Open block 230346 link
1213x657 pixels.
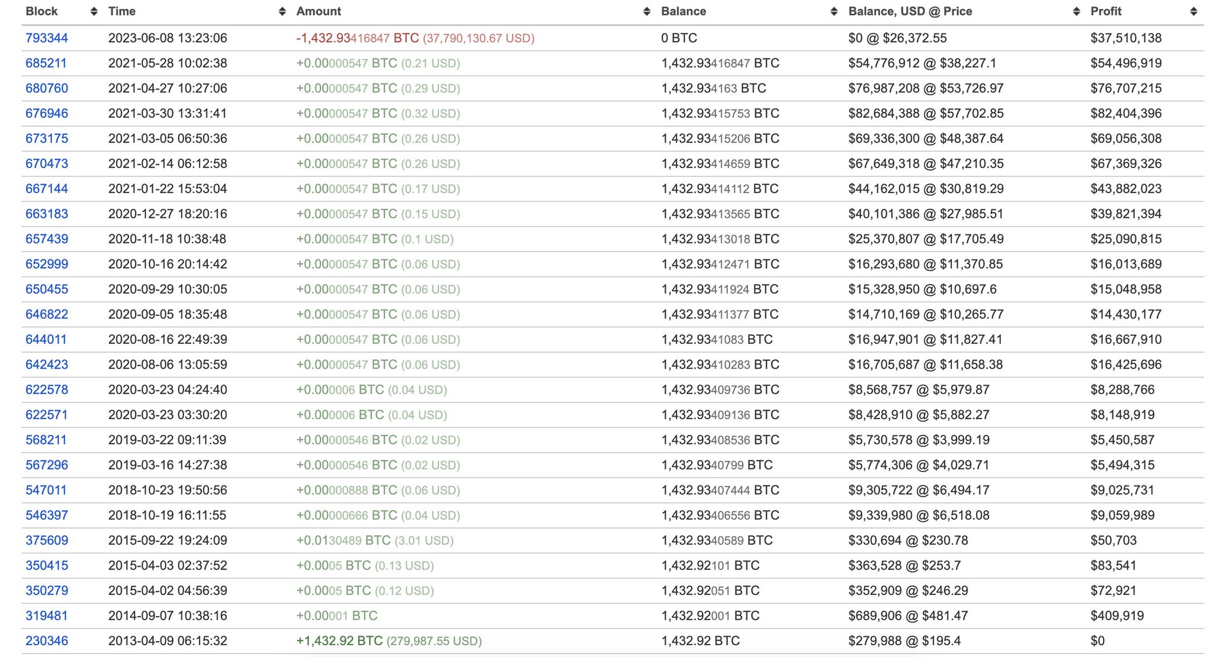point(47,642)
